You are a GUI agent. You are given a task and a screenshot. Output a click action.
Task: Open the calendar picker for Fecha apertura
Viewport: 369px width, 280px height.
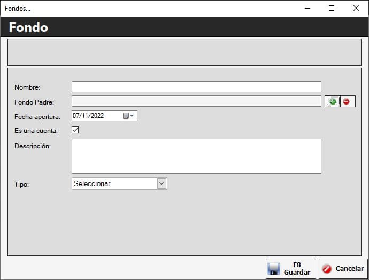coord(129,116)
